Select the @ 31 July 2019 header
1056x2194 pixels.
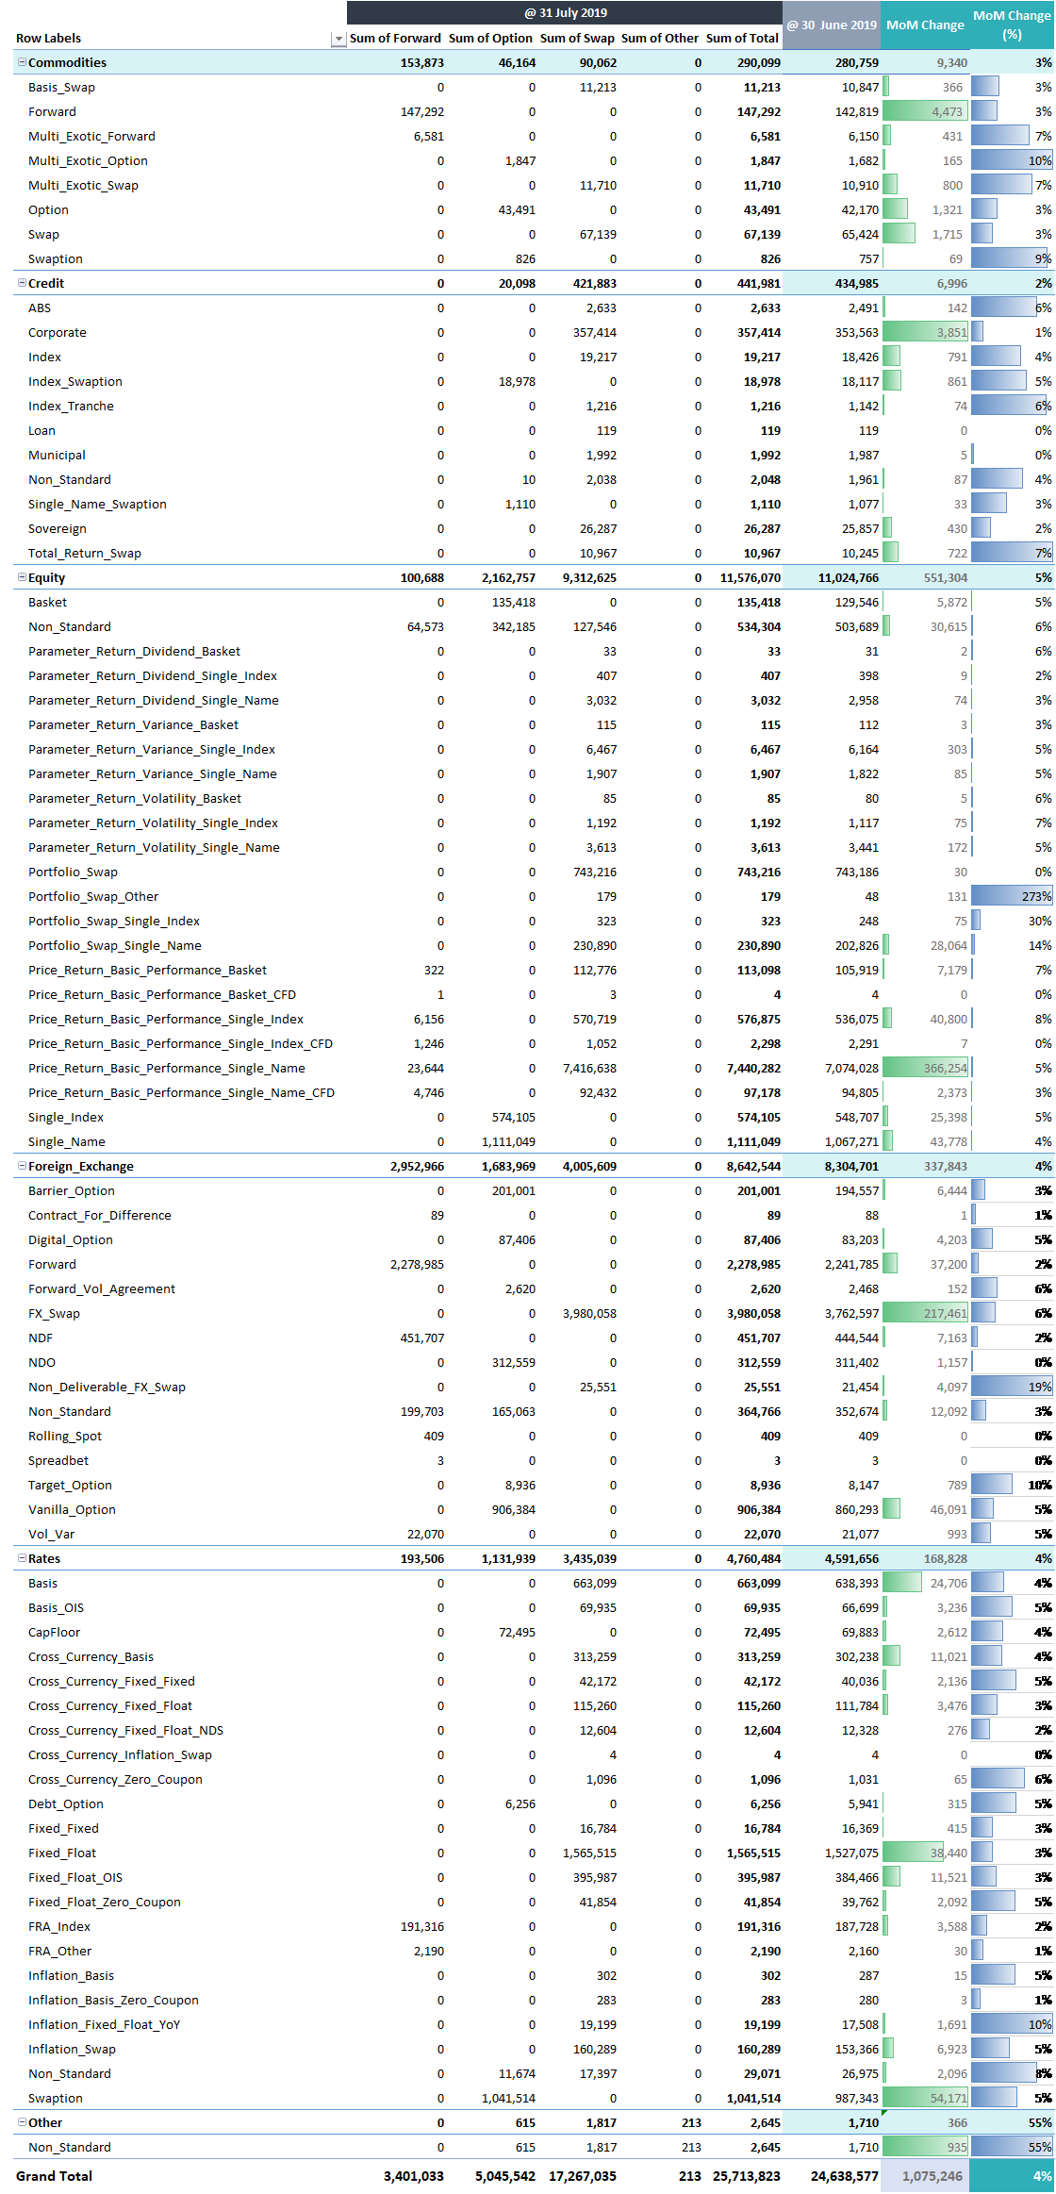566,13
